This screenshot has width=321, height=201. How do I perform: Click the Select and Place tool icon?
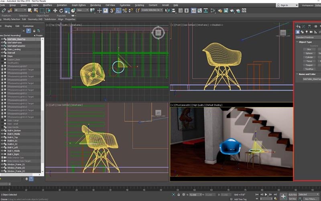tap(73, 10)
